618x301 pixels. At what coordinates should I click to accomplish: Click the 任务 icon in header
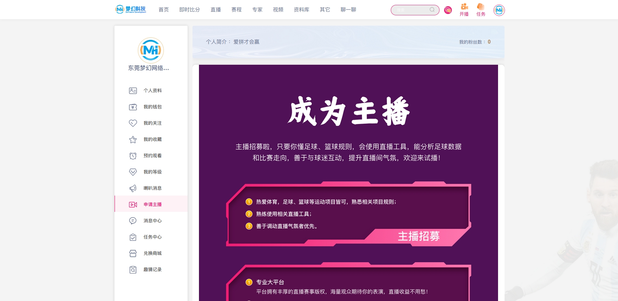tap(481, 7)
